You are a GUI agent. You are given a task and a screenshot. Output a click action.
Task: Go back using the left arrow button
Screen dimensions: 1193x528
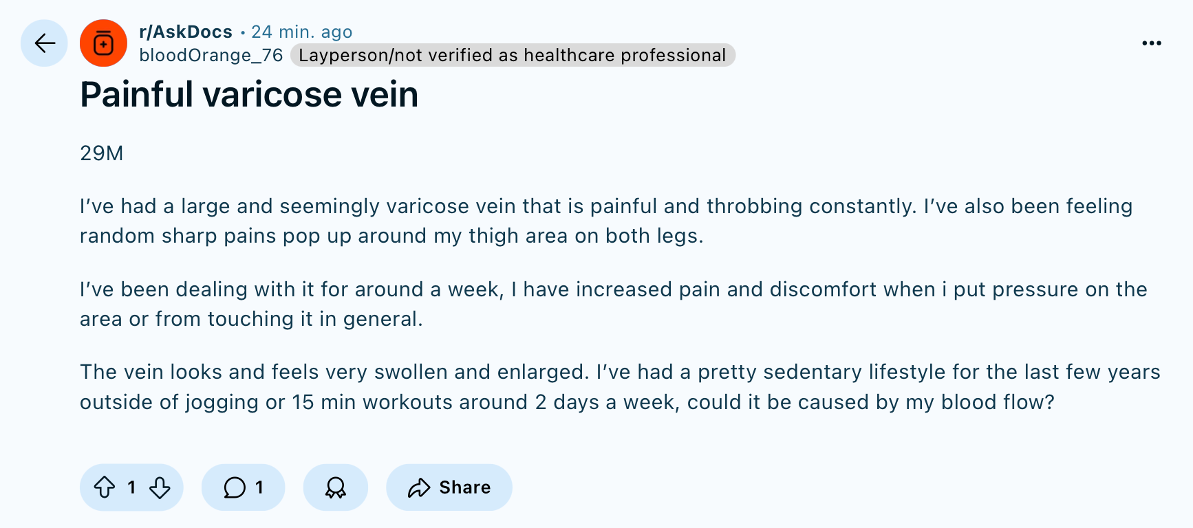pos(44,43)
